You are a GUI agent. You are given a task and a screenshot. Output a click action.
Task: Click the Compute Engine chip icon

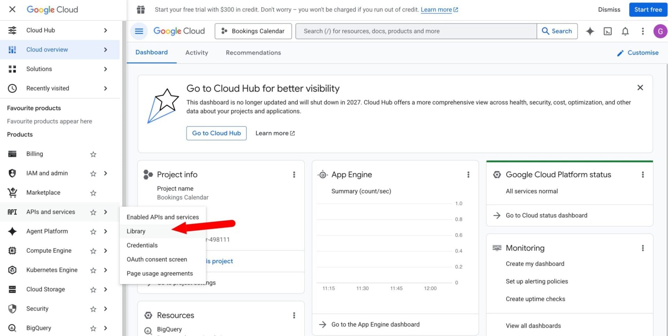pos(12,251)
